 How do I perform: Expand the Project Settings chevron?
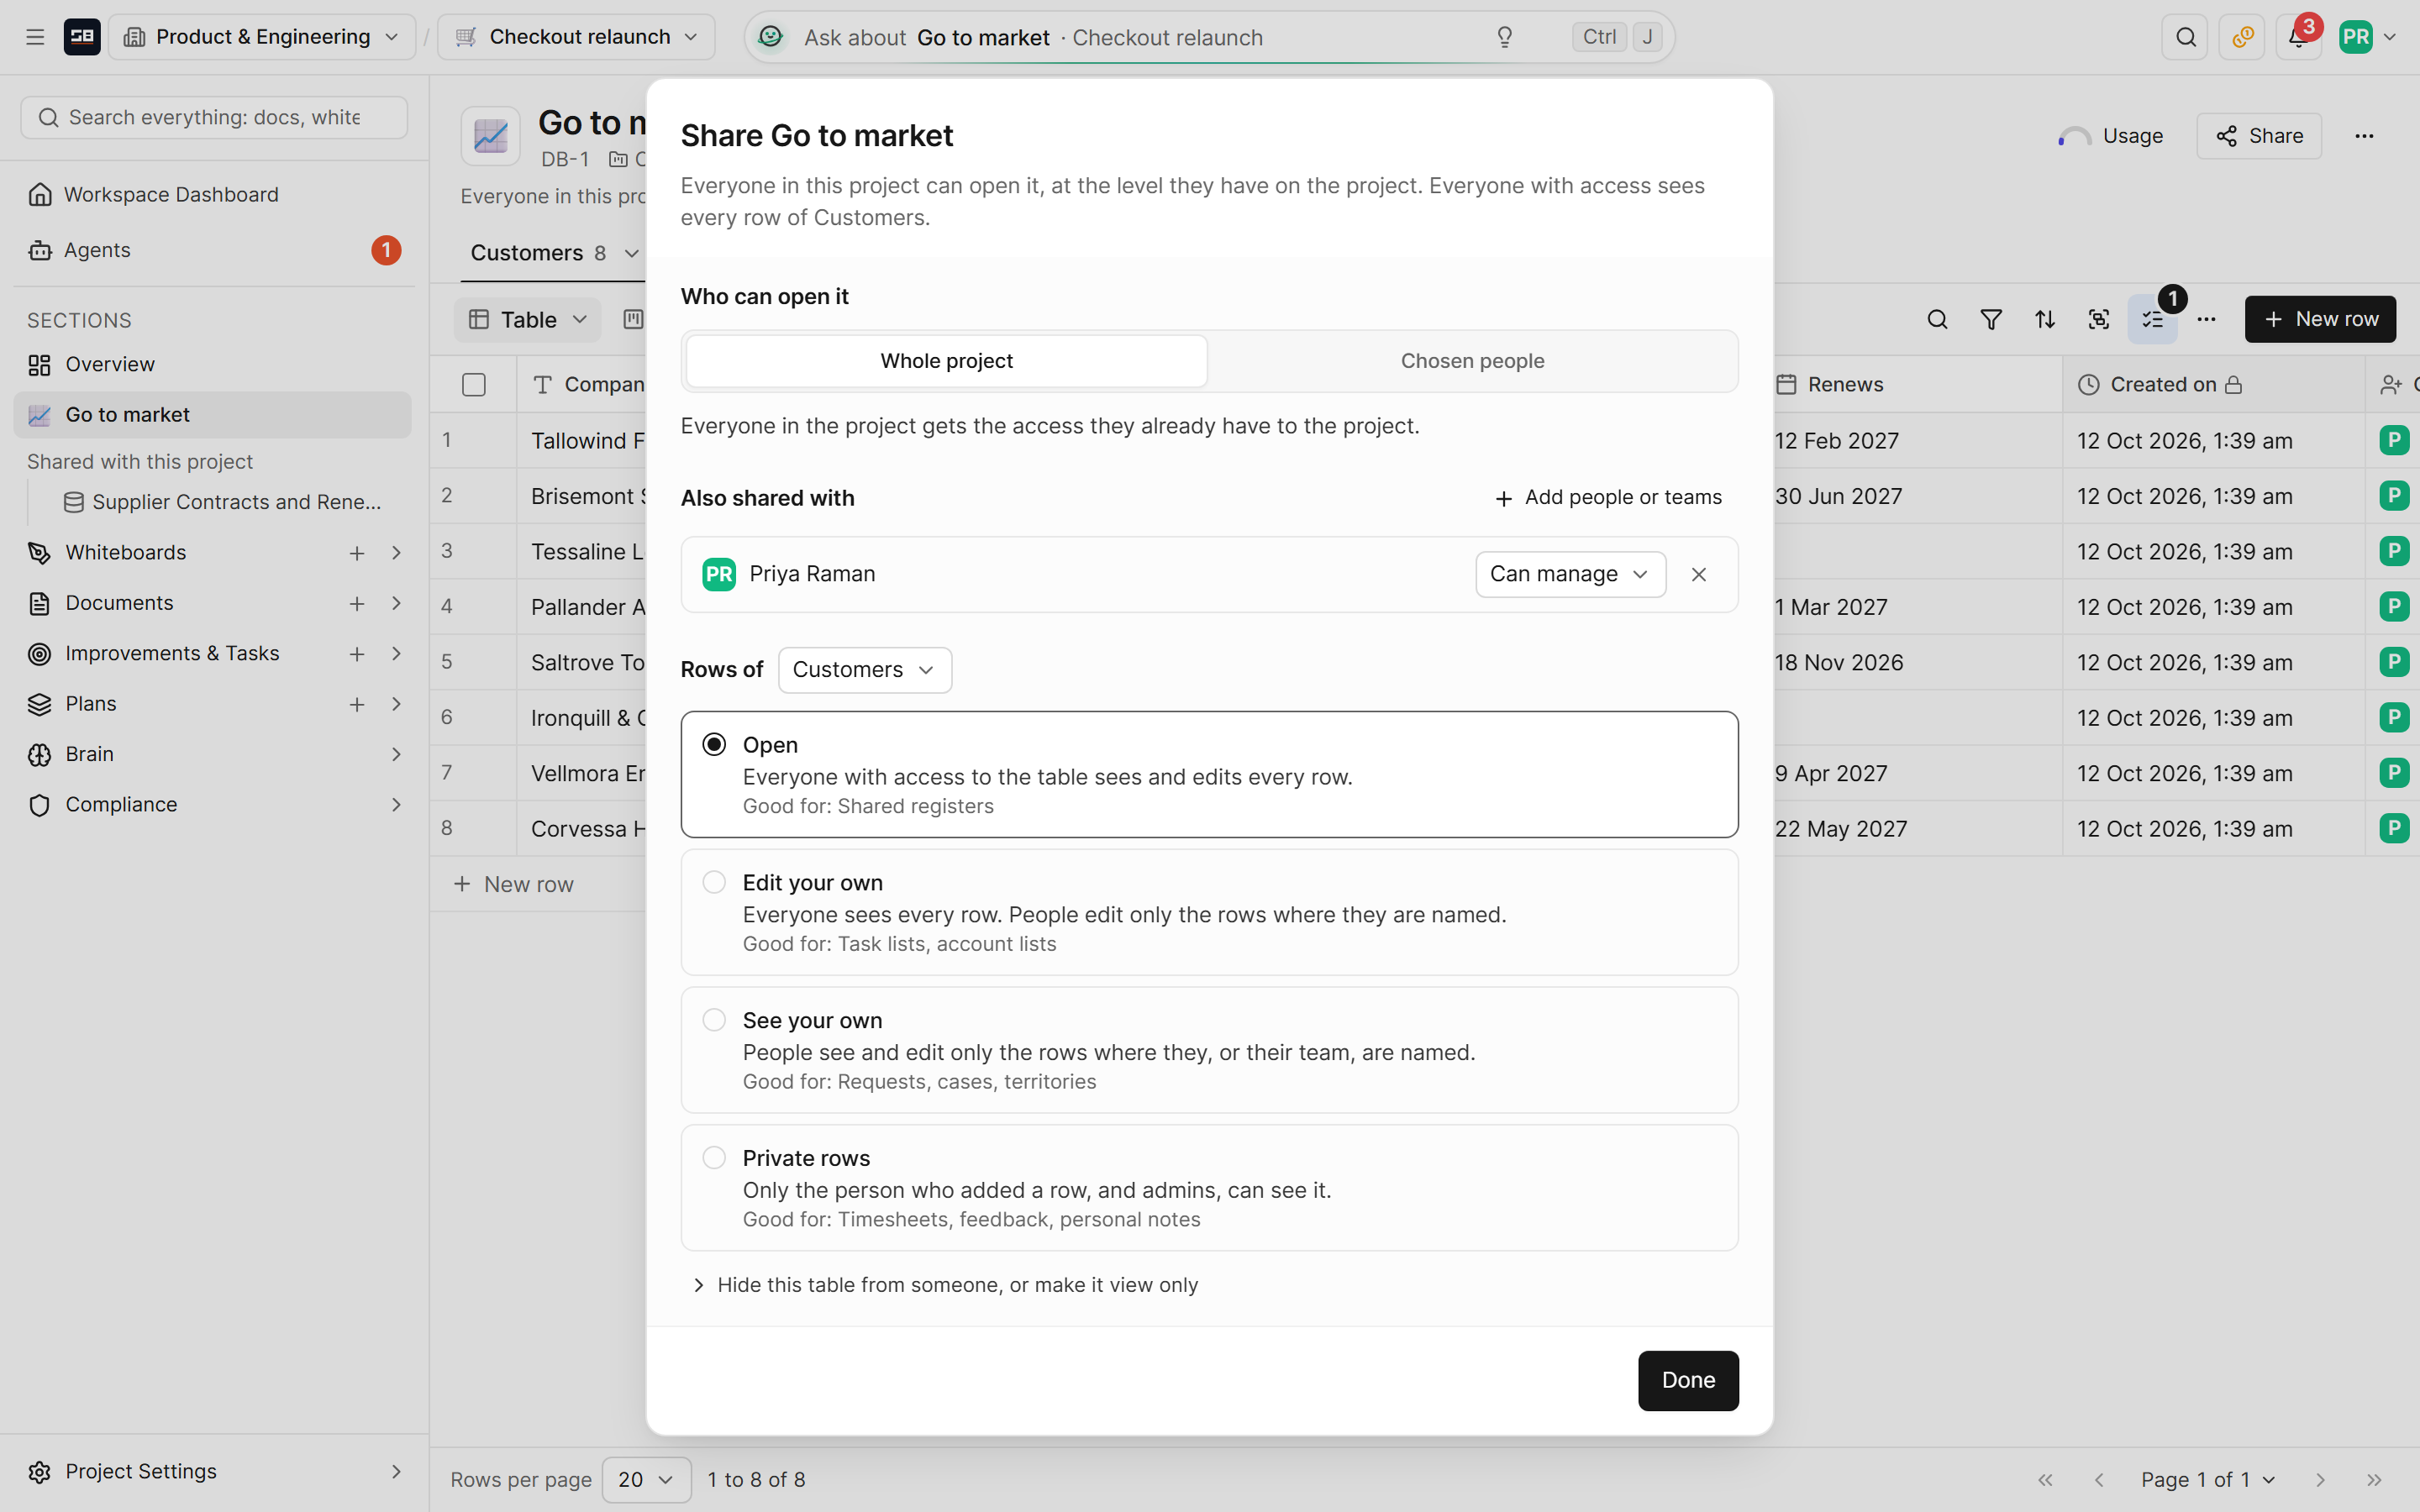[396, 1471]
